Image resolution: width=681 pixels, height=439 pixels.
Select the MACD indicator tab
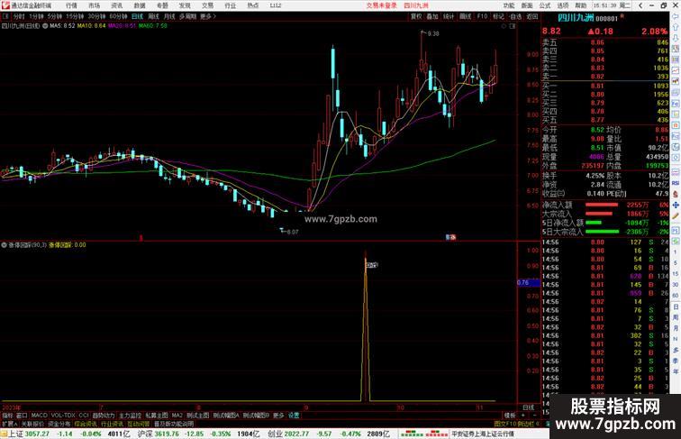pyautogui.click(x=39, y=416)
